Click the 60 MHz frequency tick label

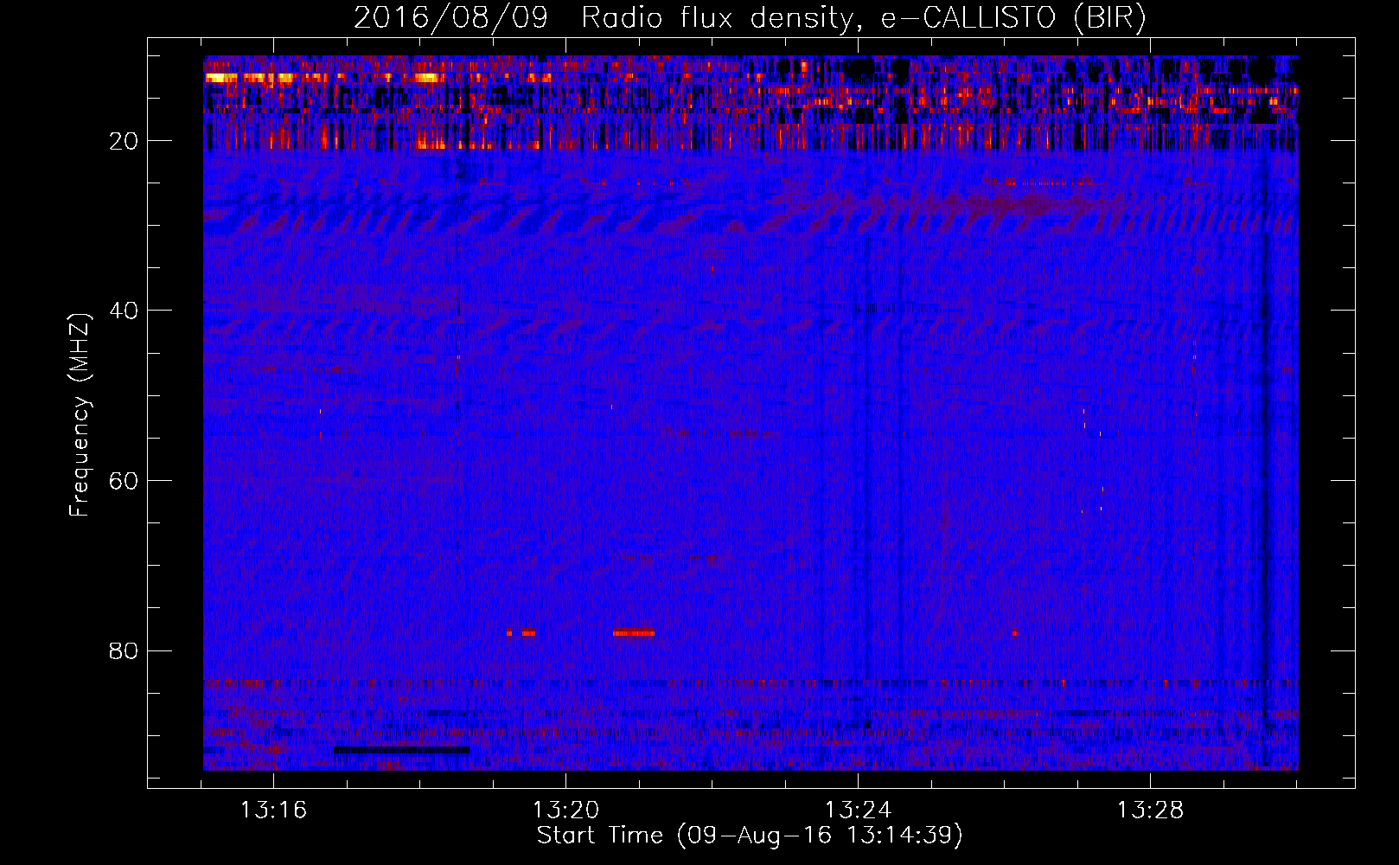click(x=125, y=481)
